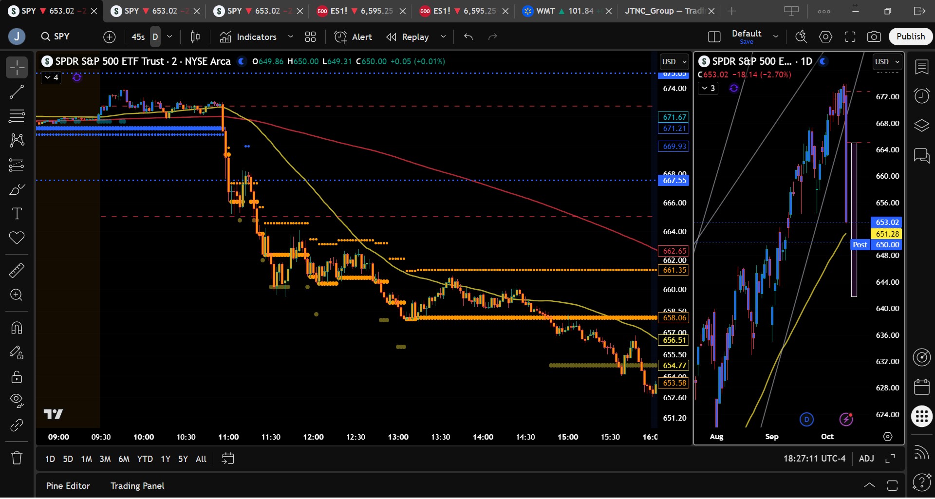Collapse the 1D chart legend showing 3
This screenshot has height=499, width=935.
click(708, 89)
